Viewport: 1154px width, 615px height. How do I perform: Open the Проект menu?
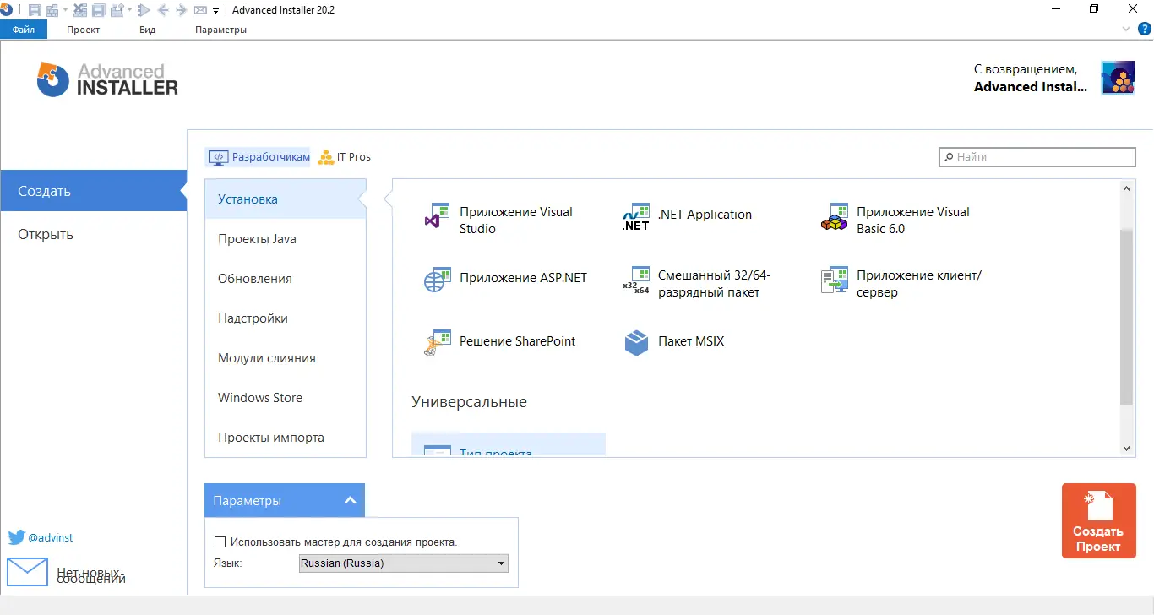(x=83, y=30)
